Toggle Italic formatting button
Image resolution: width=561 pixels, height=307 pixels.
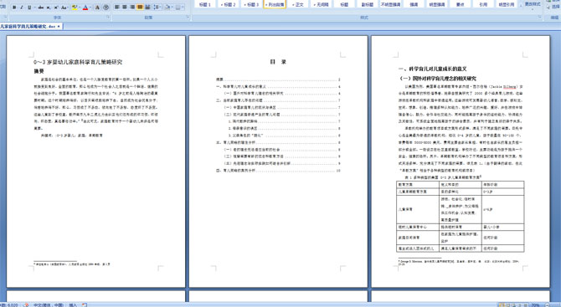coord(22,8)
